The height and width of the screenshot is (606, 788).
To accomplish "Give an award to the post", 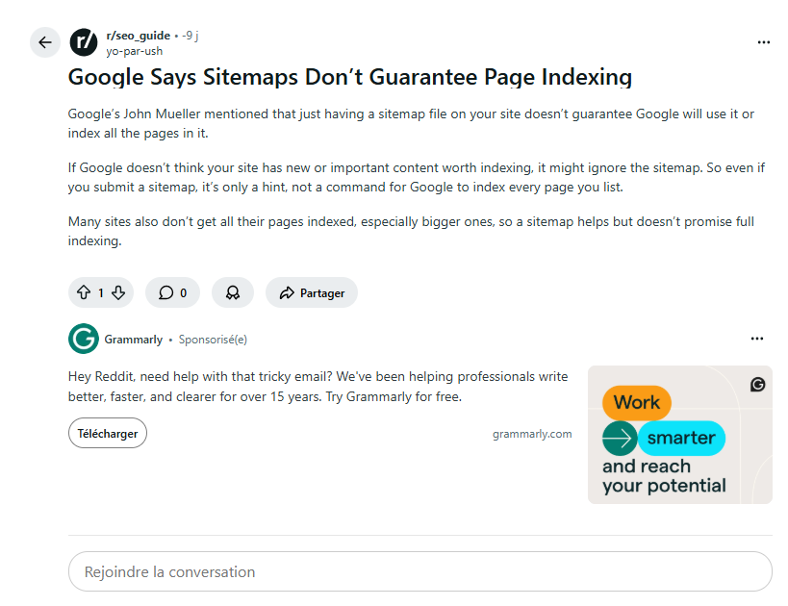I will point(232,292).
